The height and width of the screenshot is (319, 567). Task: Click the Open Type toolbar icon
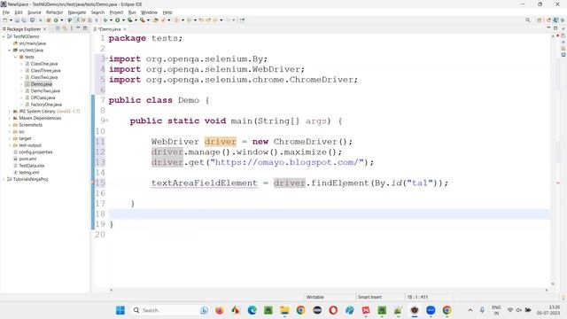click(156, 20)
